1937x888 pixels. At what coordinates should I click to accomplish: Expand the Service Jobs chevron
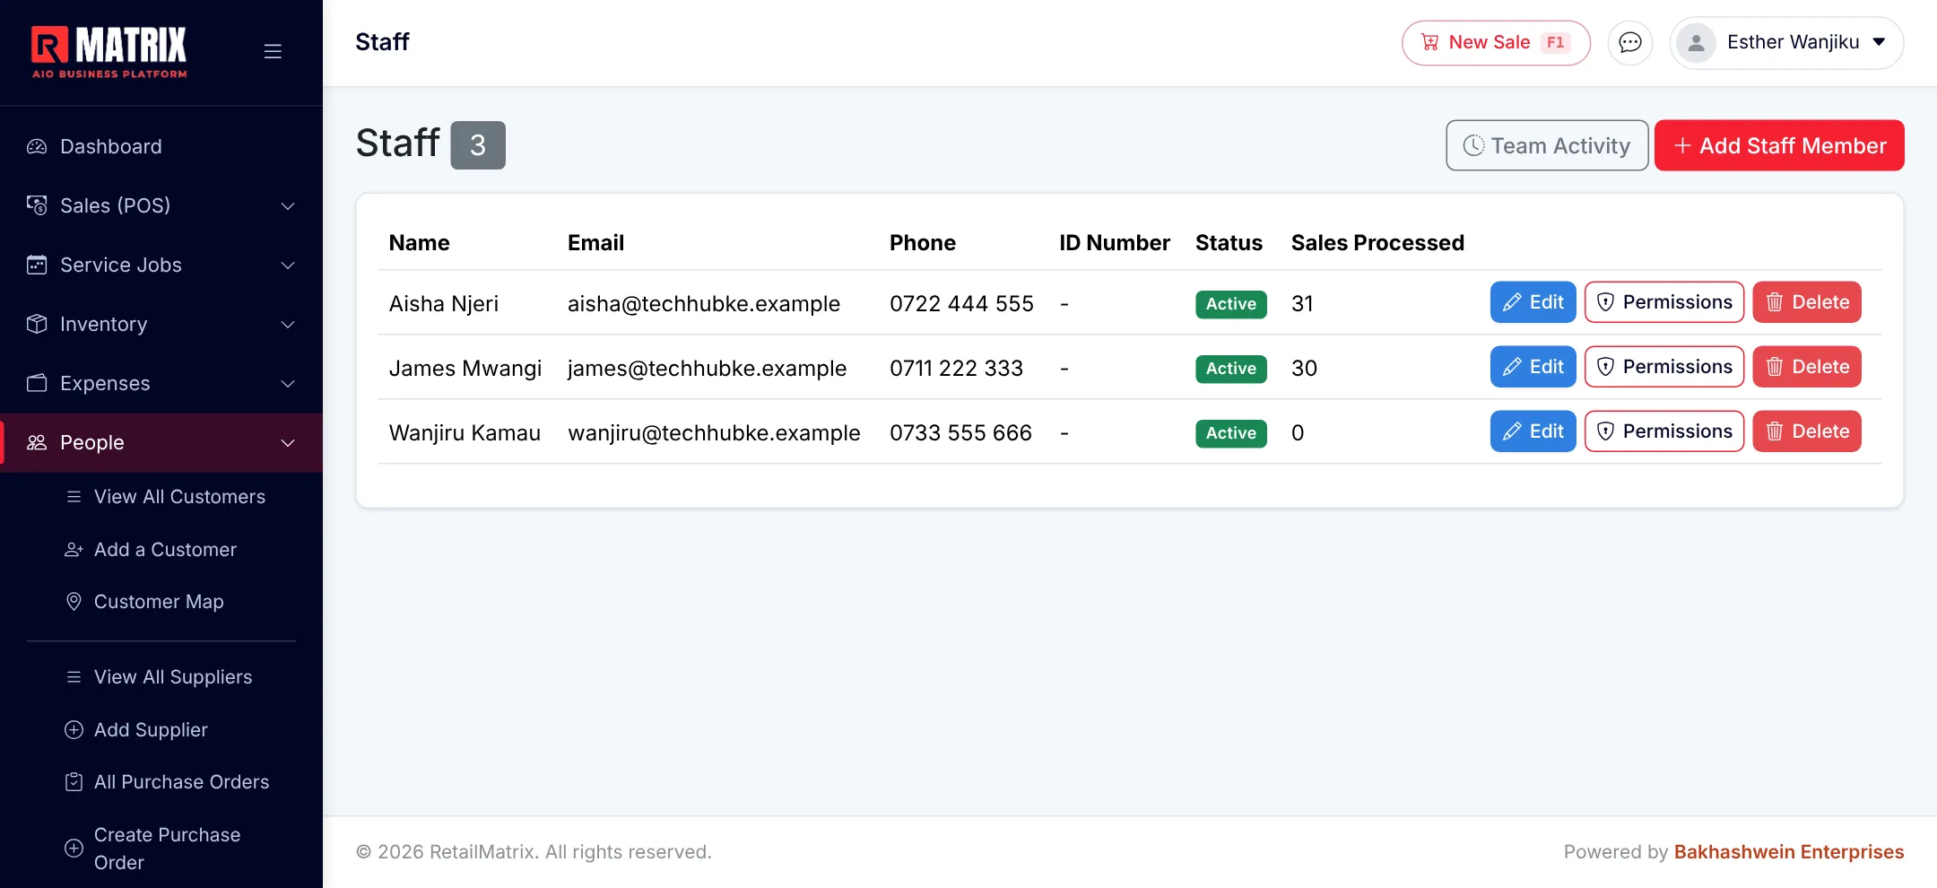click(288, 266)
